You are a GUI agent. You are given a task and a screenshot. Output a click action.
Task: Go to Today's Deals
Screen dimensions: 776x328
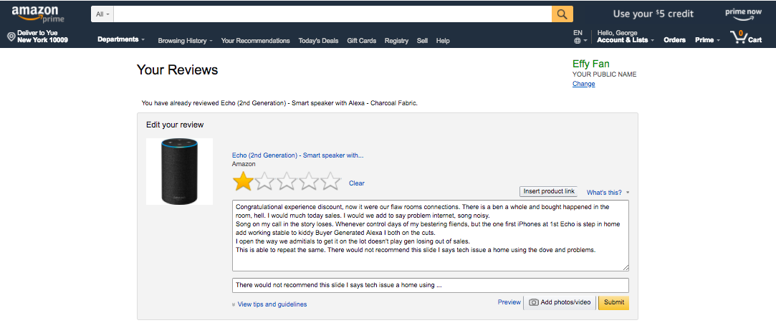318,41
